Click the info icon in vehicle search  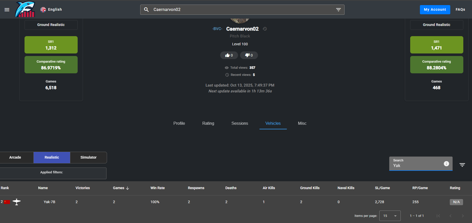tap(446, 164)
